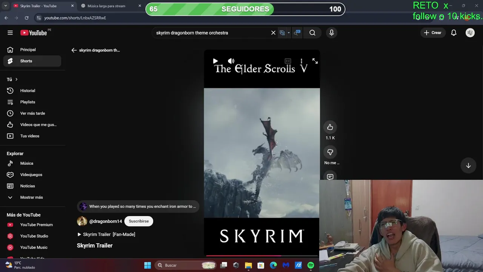This screenshot has height=272, width=483.
Task: Expand Mostrar más in the sidebar
Action: click(32, 197)
